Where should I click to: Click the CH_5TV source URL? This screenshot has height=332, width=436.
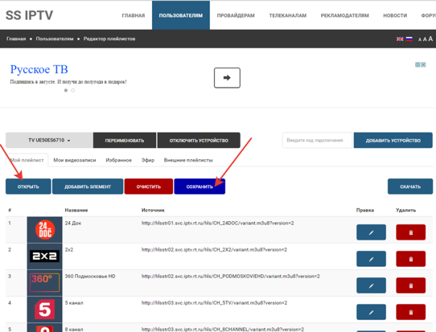(x=214, y=303)
